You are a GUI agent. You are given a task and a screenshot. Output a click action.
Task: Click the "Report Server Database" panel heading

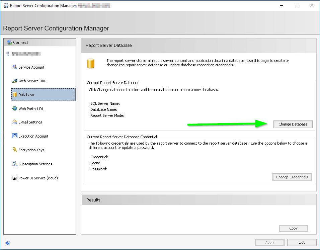pyautogui.click(x=108, y=45)
